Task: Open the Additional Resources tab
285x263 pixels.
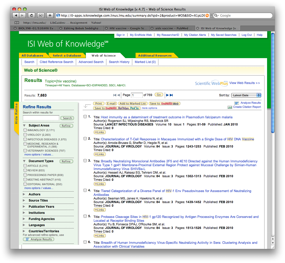Action: pos(155,56)
